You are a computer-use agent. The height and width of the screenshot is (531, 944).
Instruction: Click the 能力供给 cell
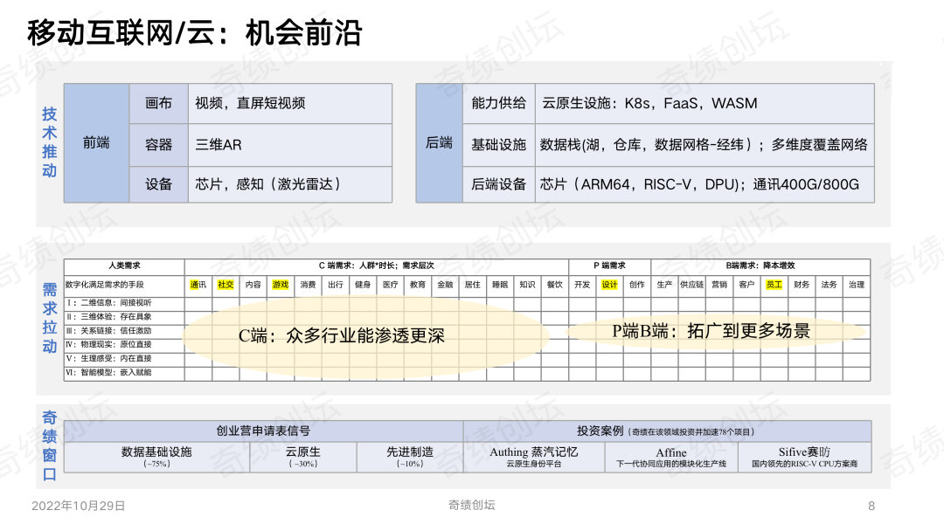click(x=498, y=103)
